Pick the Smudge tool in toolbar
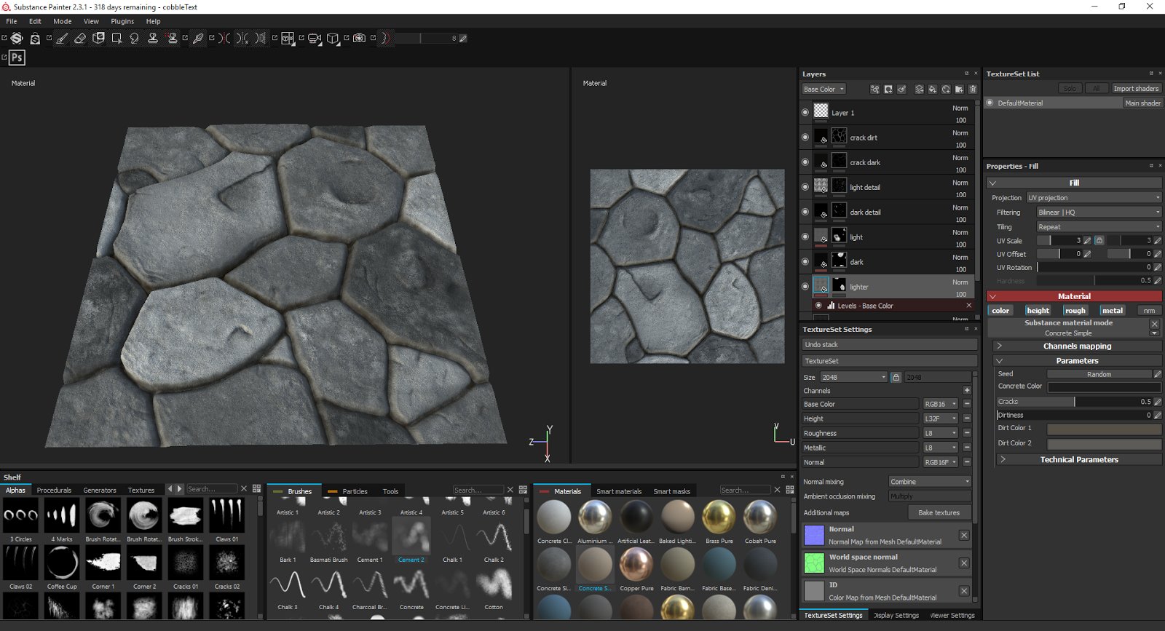 tap(134, 39)
